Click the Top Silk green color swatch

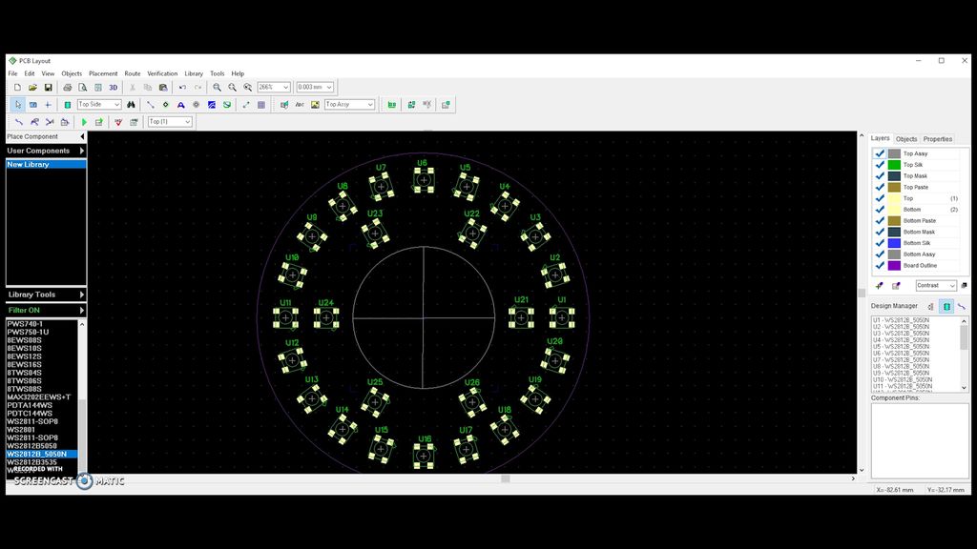click(x=893, y=163)
